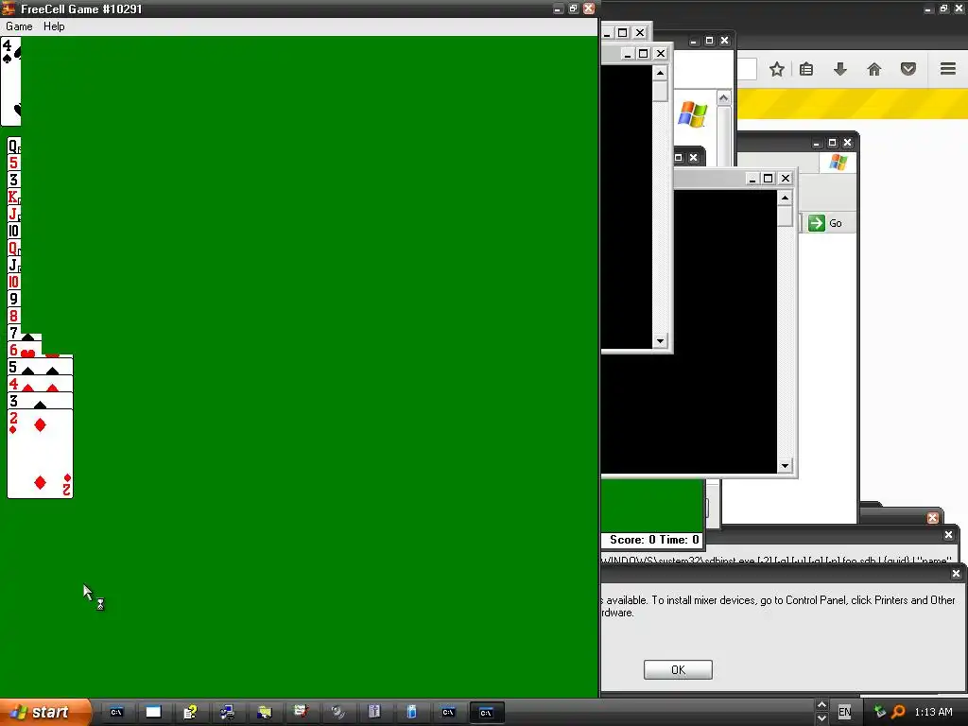Click lower console window's scroll-down arrow
The height and width of the screenshot is (726, 968).
click(x=785, y=466)
